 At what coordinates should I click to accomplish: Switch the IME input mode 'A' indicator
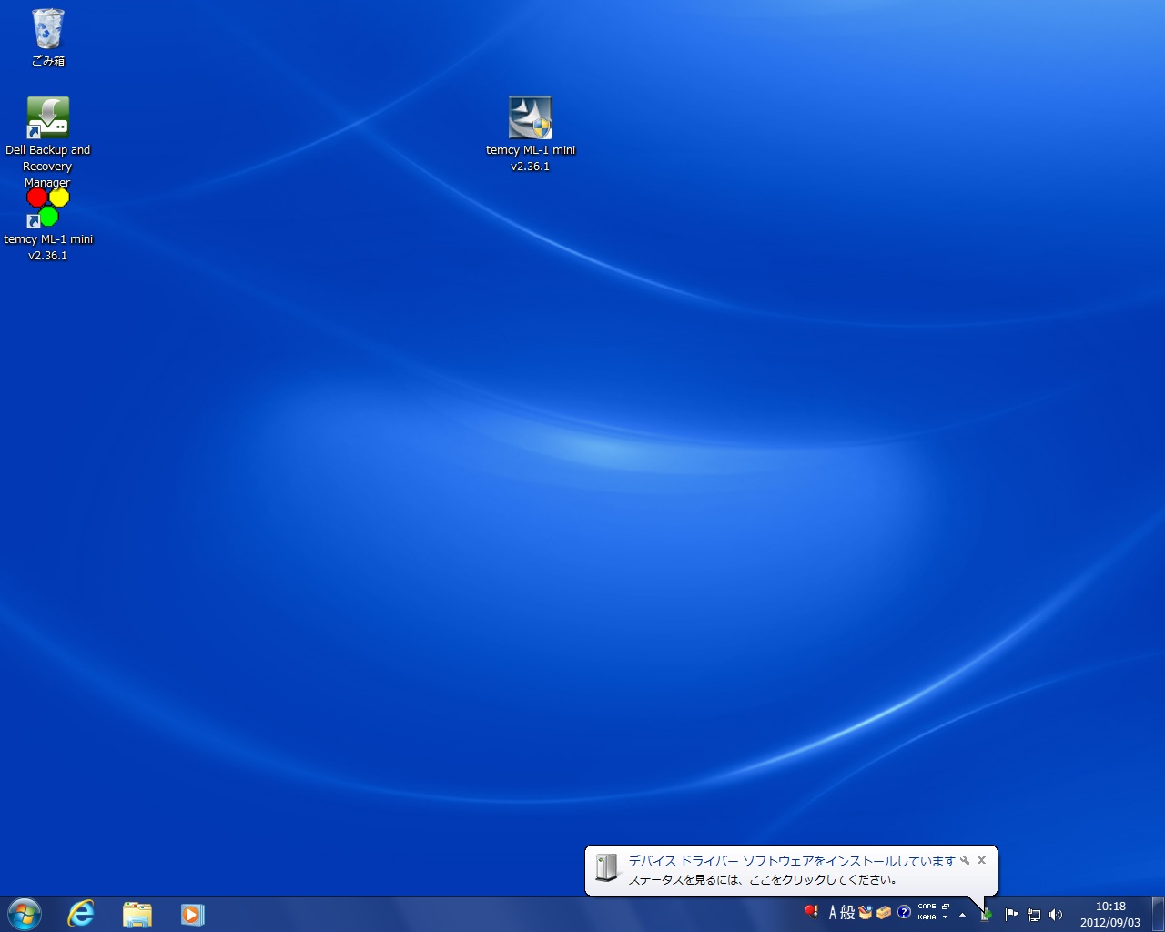(832, 912)
